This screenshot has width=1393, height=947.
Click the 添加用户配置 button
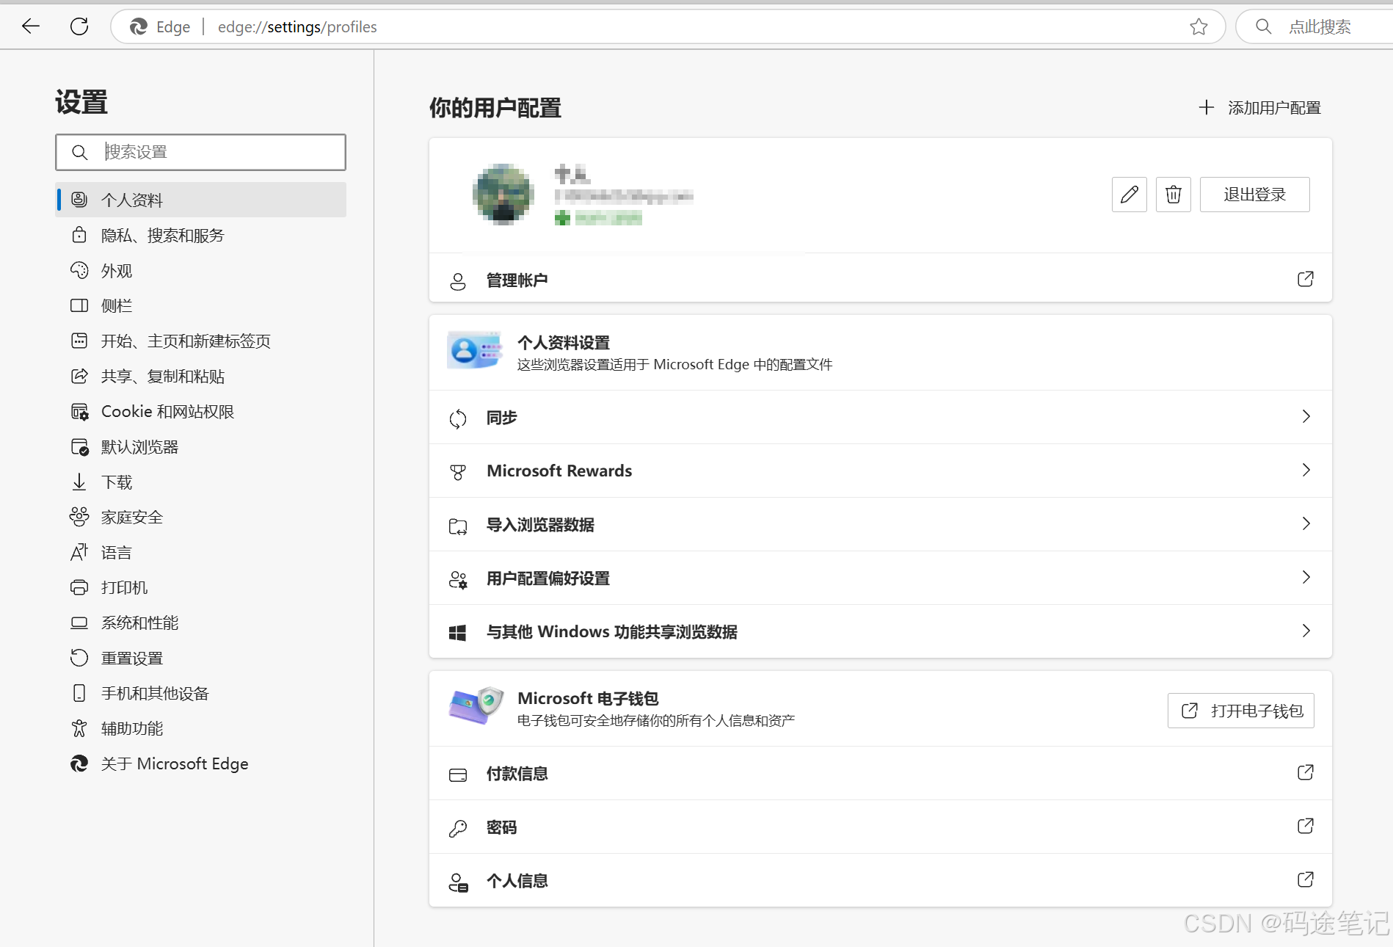[x=1259, y=108]
